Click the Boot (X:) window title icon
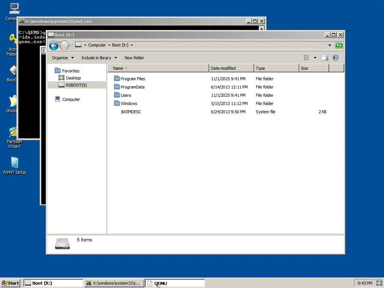 coord(51,34)
